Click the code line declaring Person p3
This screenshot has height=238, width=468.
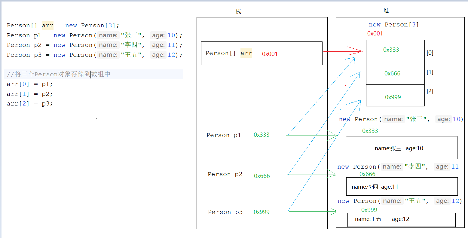tap(94, 55)
